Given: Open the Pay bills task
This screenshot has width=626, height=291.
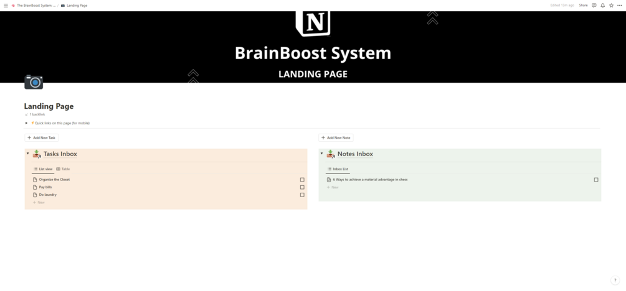Looking at the screenshot, I should coord(45,187).
